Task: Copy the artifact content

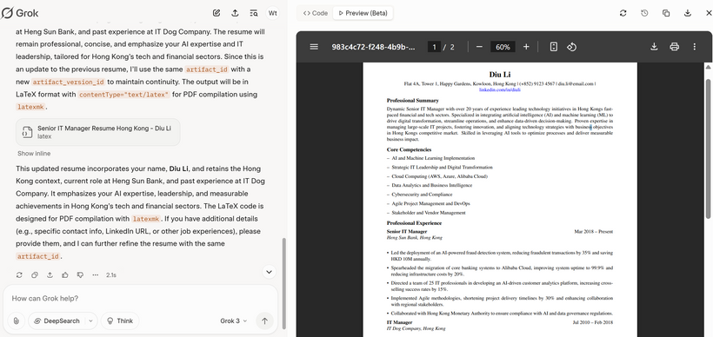Action: tap(666, 13)
